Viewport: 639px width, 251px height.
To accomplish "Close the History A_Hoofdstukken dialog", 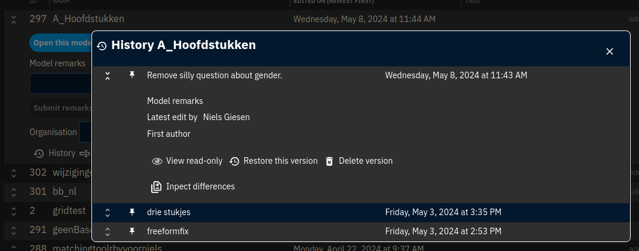I will 610,51.
